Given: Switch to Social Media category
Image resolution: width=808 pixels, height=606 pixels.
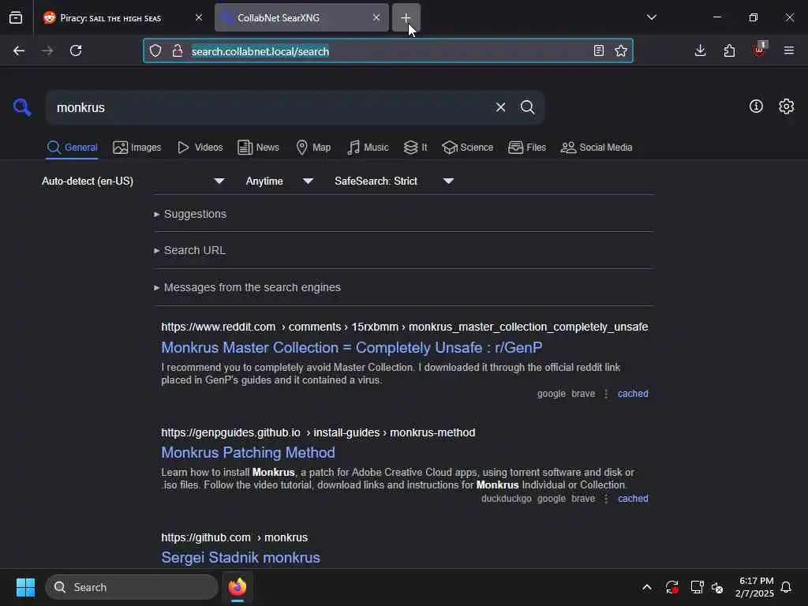Looking at the screenshot, I should point(597,148).
